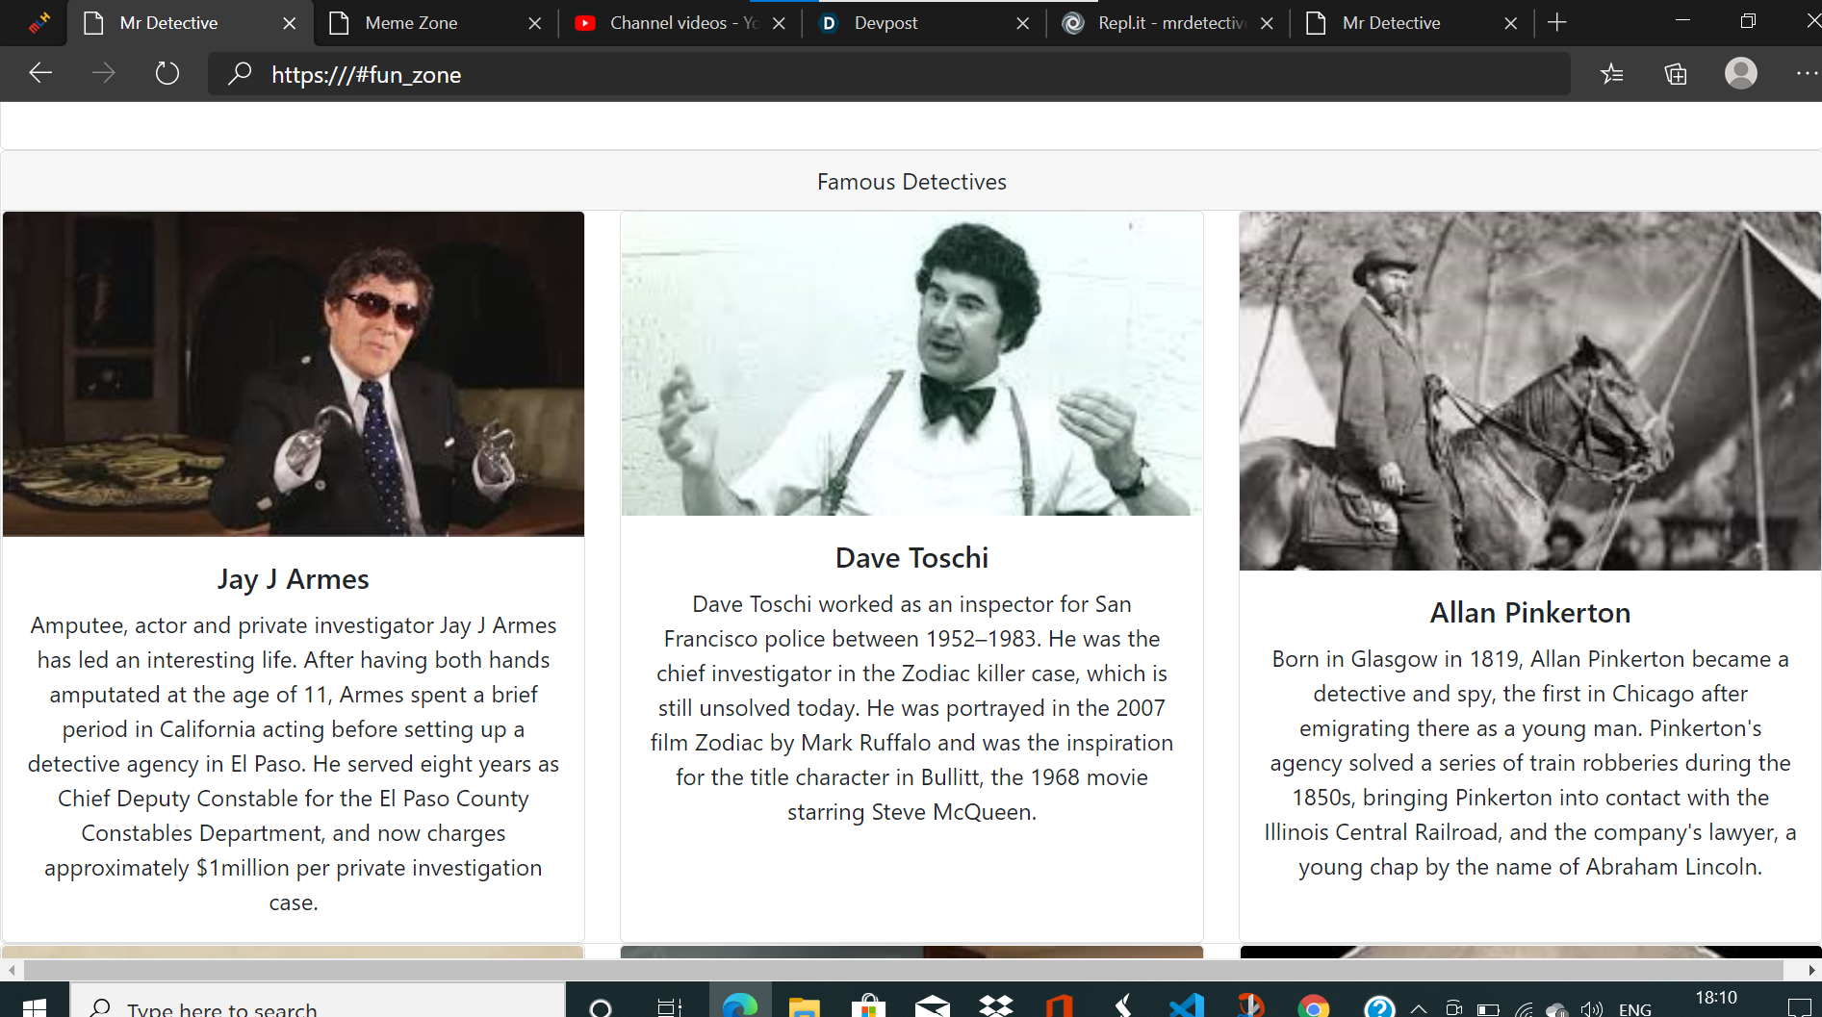
Task: Open Task View on the taskbar
Action: [x=669, y=1006]
